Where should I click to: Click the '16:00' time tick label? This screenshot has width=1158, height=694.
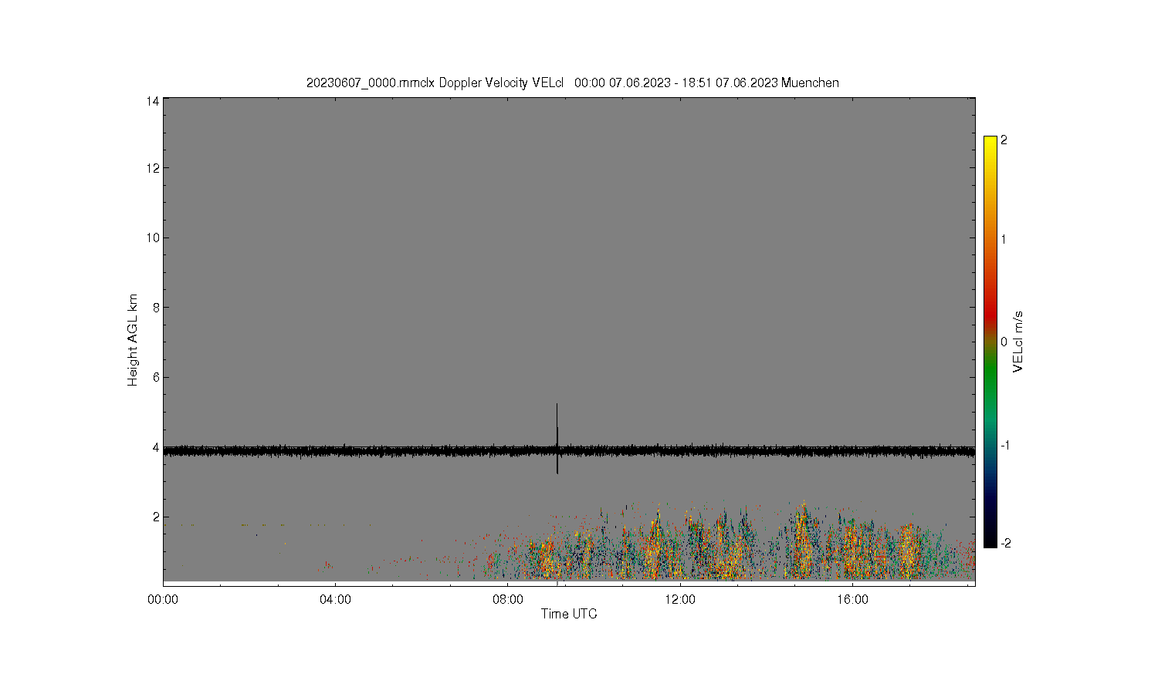(x=852, y=599)
